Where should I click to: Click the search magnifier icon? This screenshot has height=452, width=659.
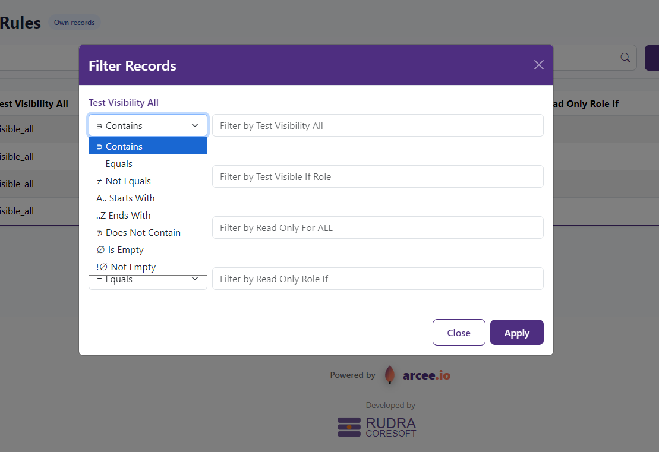pos(625,58)
